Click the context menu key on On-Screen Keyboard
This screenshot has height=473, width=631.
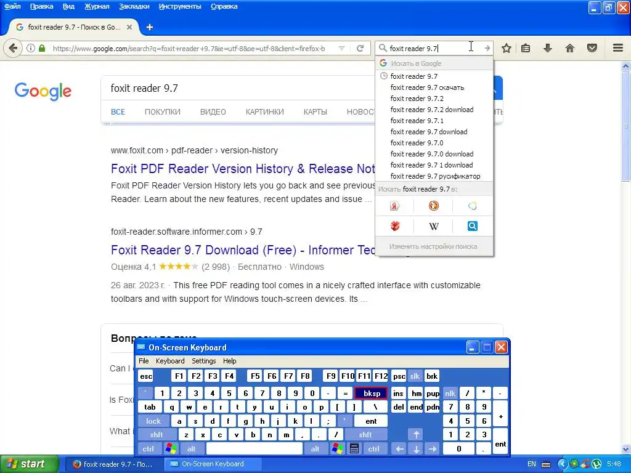[x=354, y=448]
